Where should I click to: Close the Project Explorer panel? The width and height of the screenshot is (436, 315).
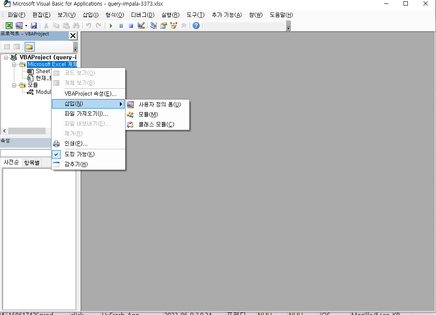pos(73,35)
